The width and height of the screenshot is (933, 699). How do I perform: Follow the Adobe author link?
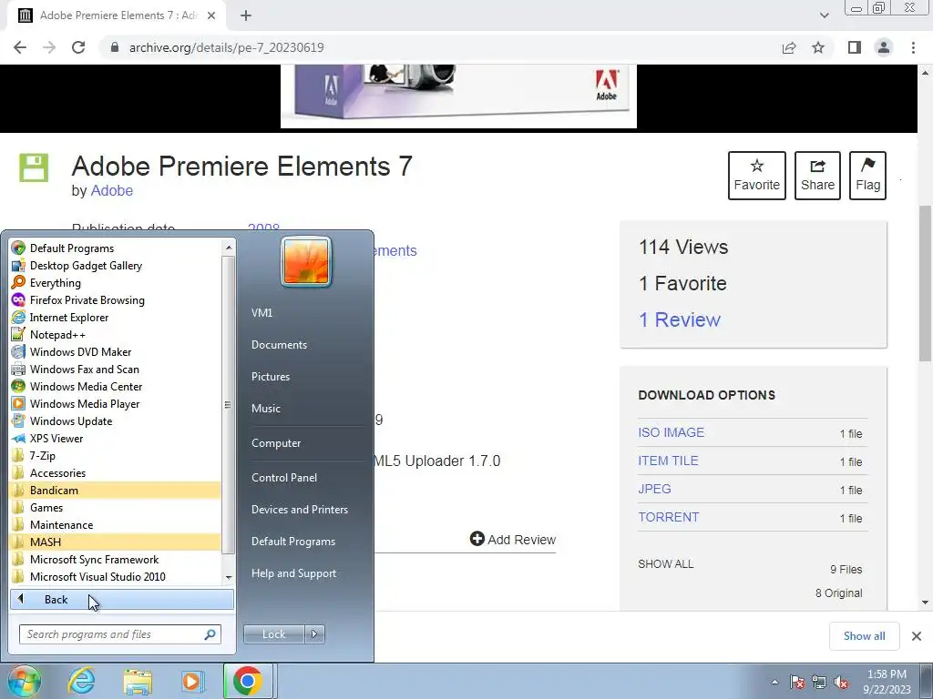(111, 191)
